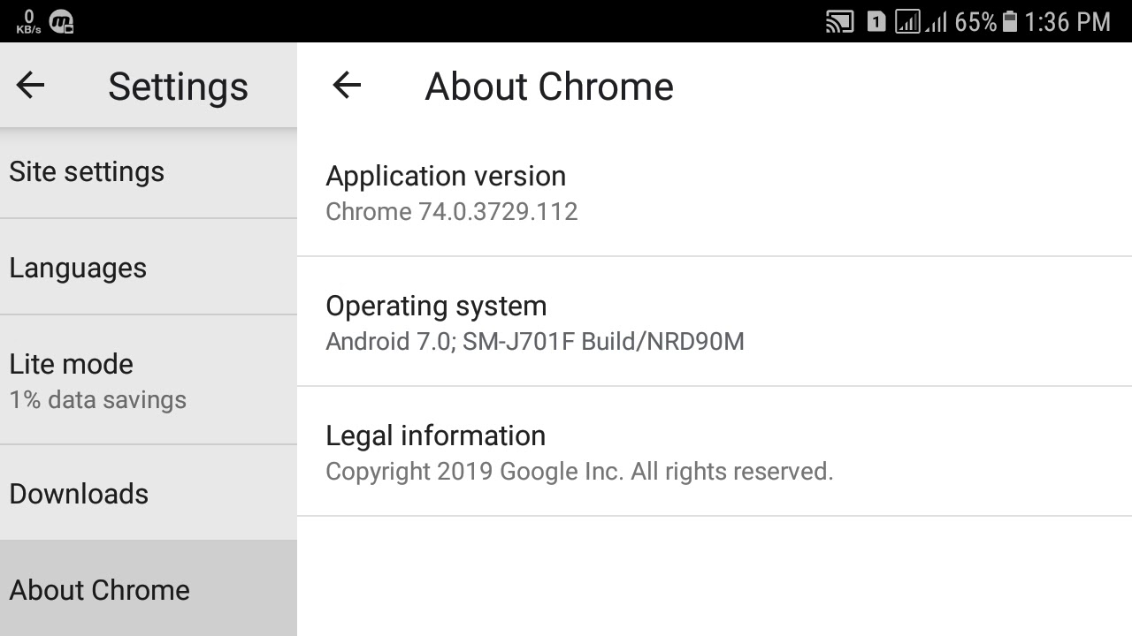Viewport: 1132px width, 636px height.
Task: Tap the 65% battery percentage
Action: [x=975, y=21]
